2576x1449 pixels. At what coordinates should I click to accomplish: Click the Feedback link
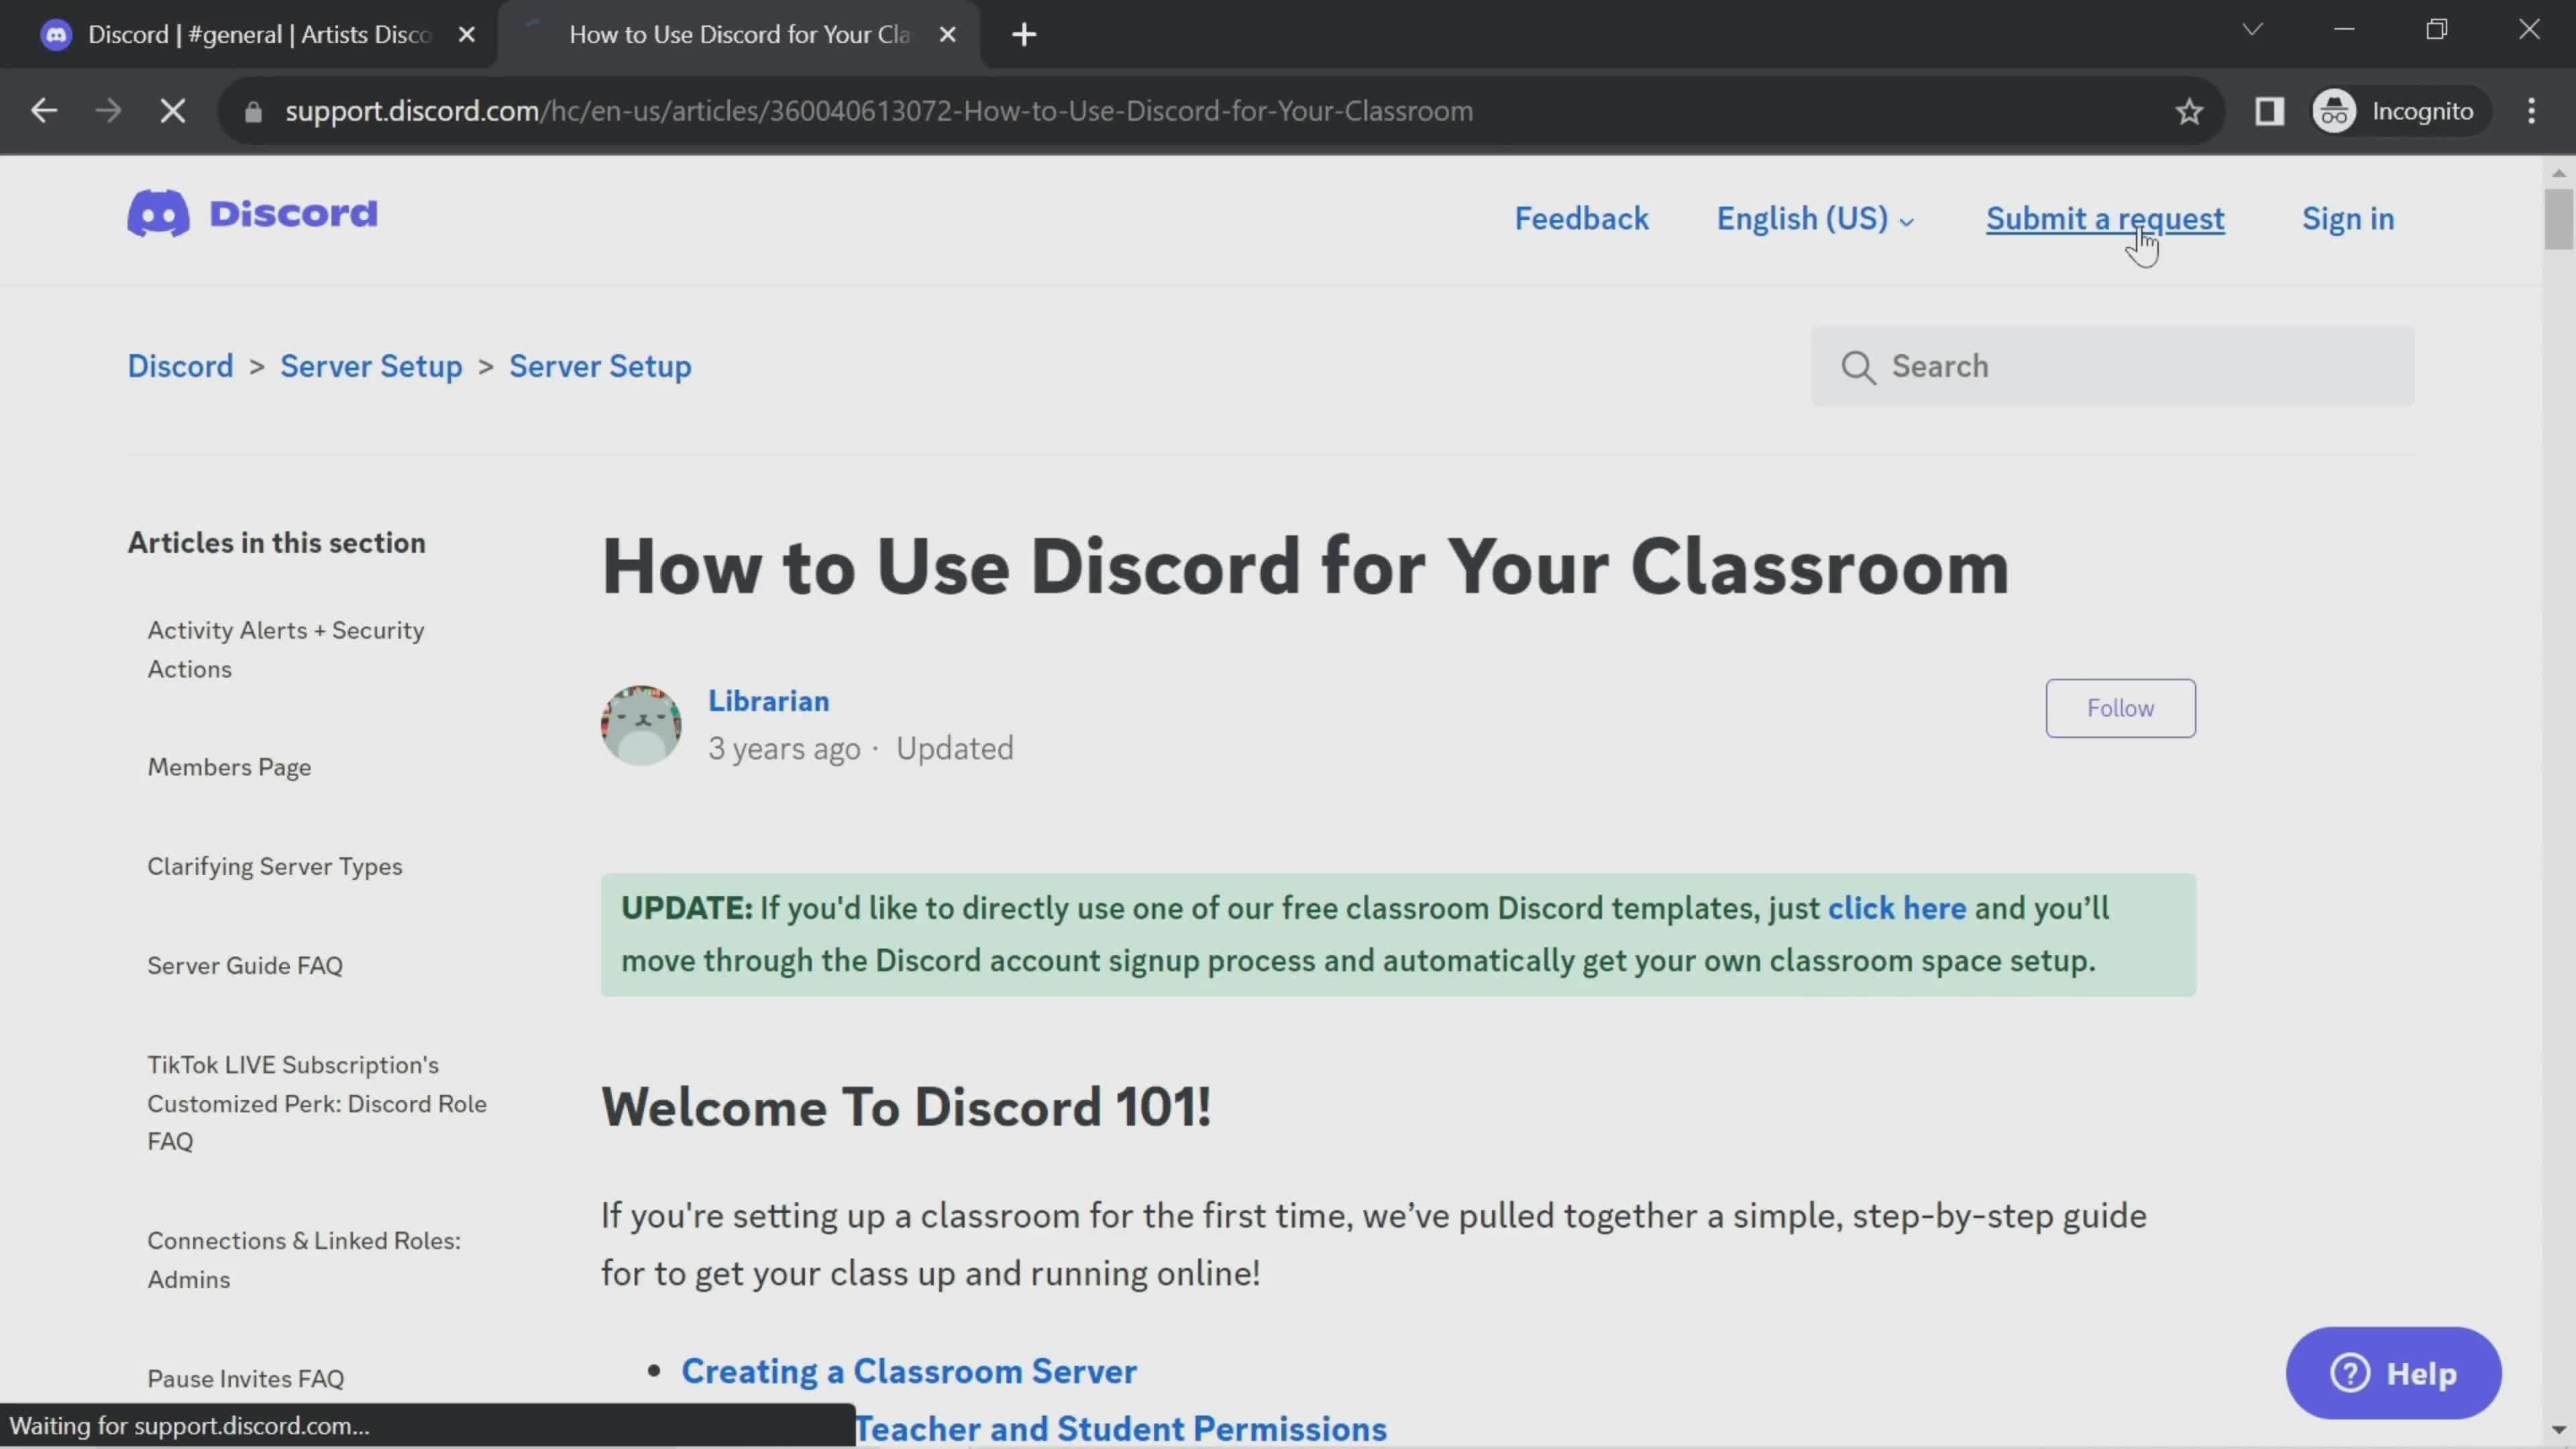1581,219
